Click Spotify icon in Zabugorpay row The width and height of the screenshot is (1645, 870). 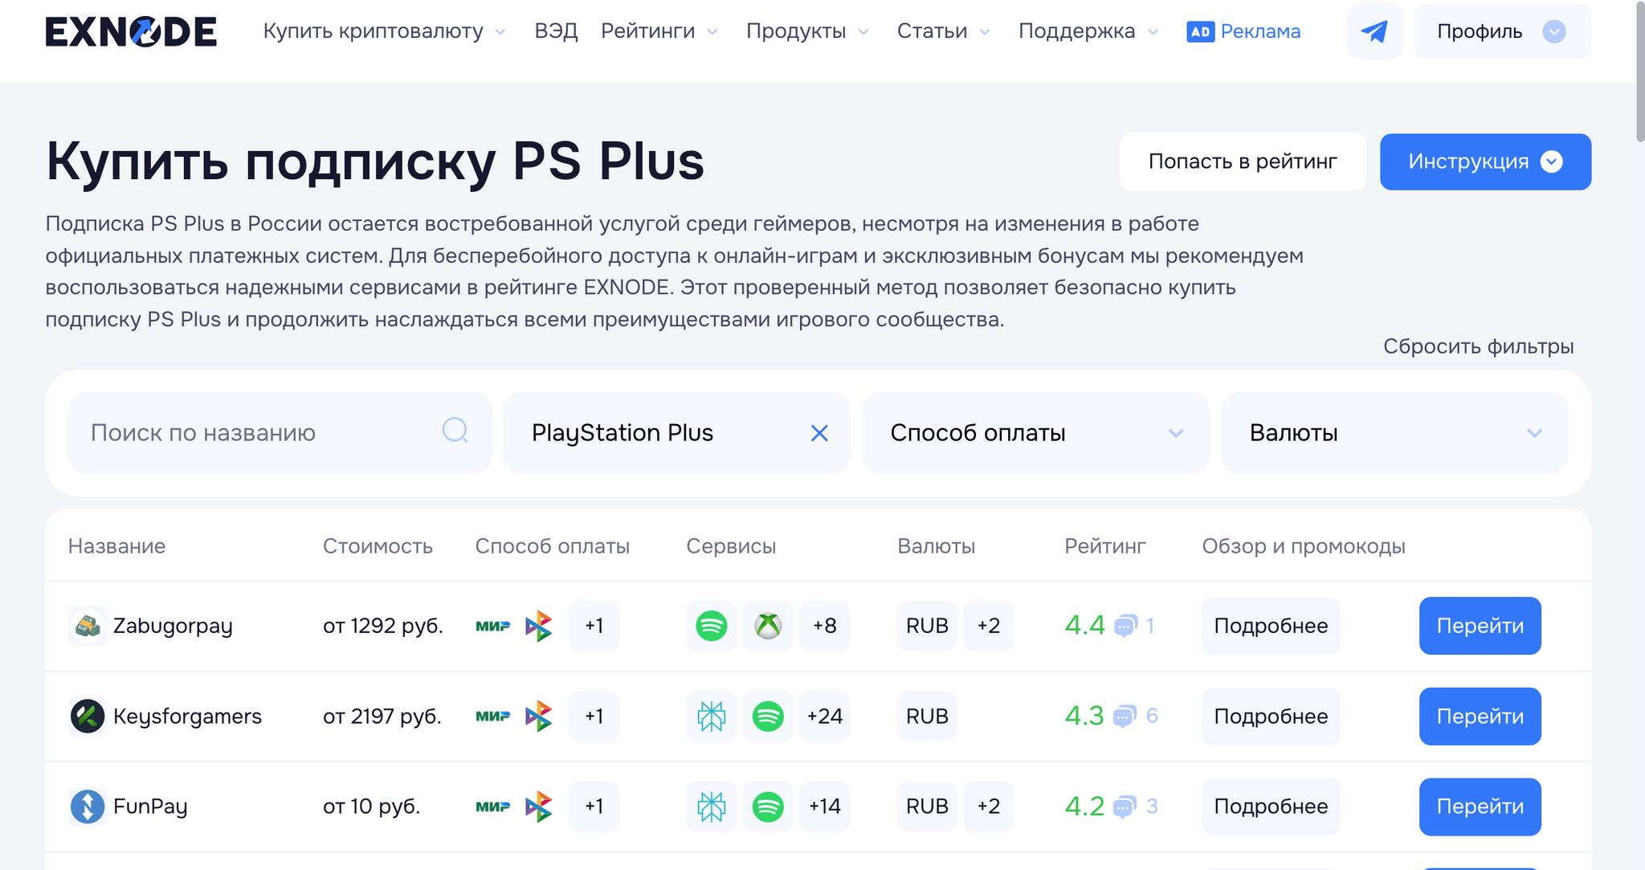(711, 626)
